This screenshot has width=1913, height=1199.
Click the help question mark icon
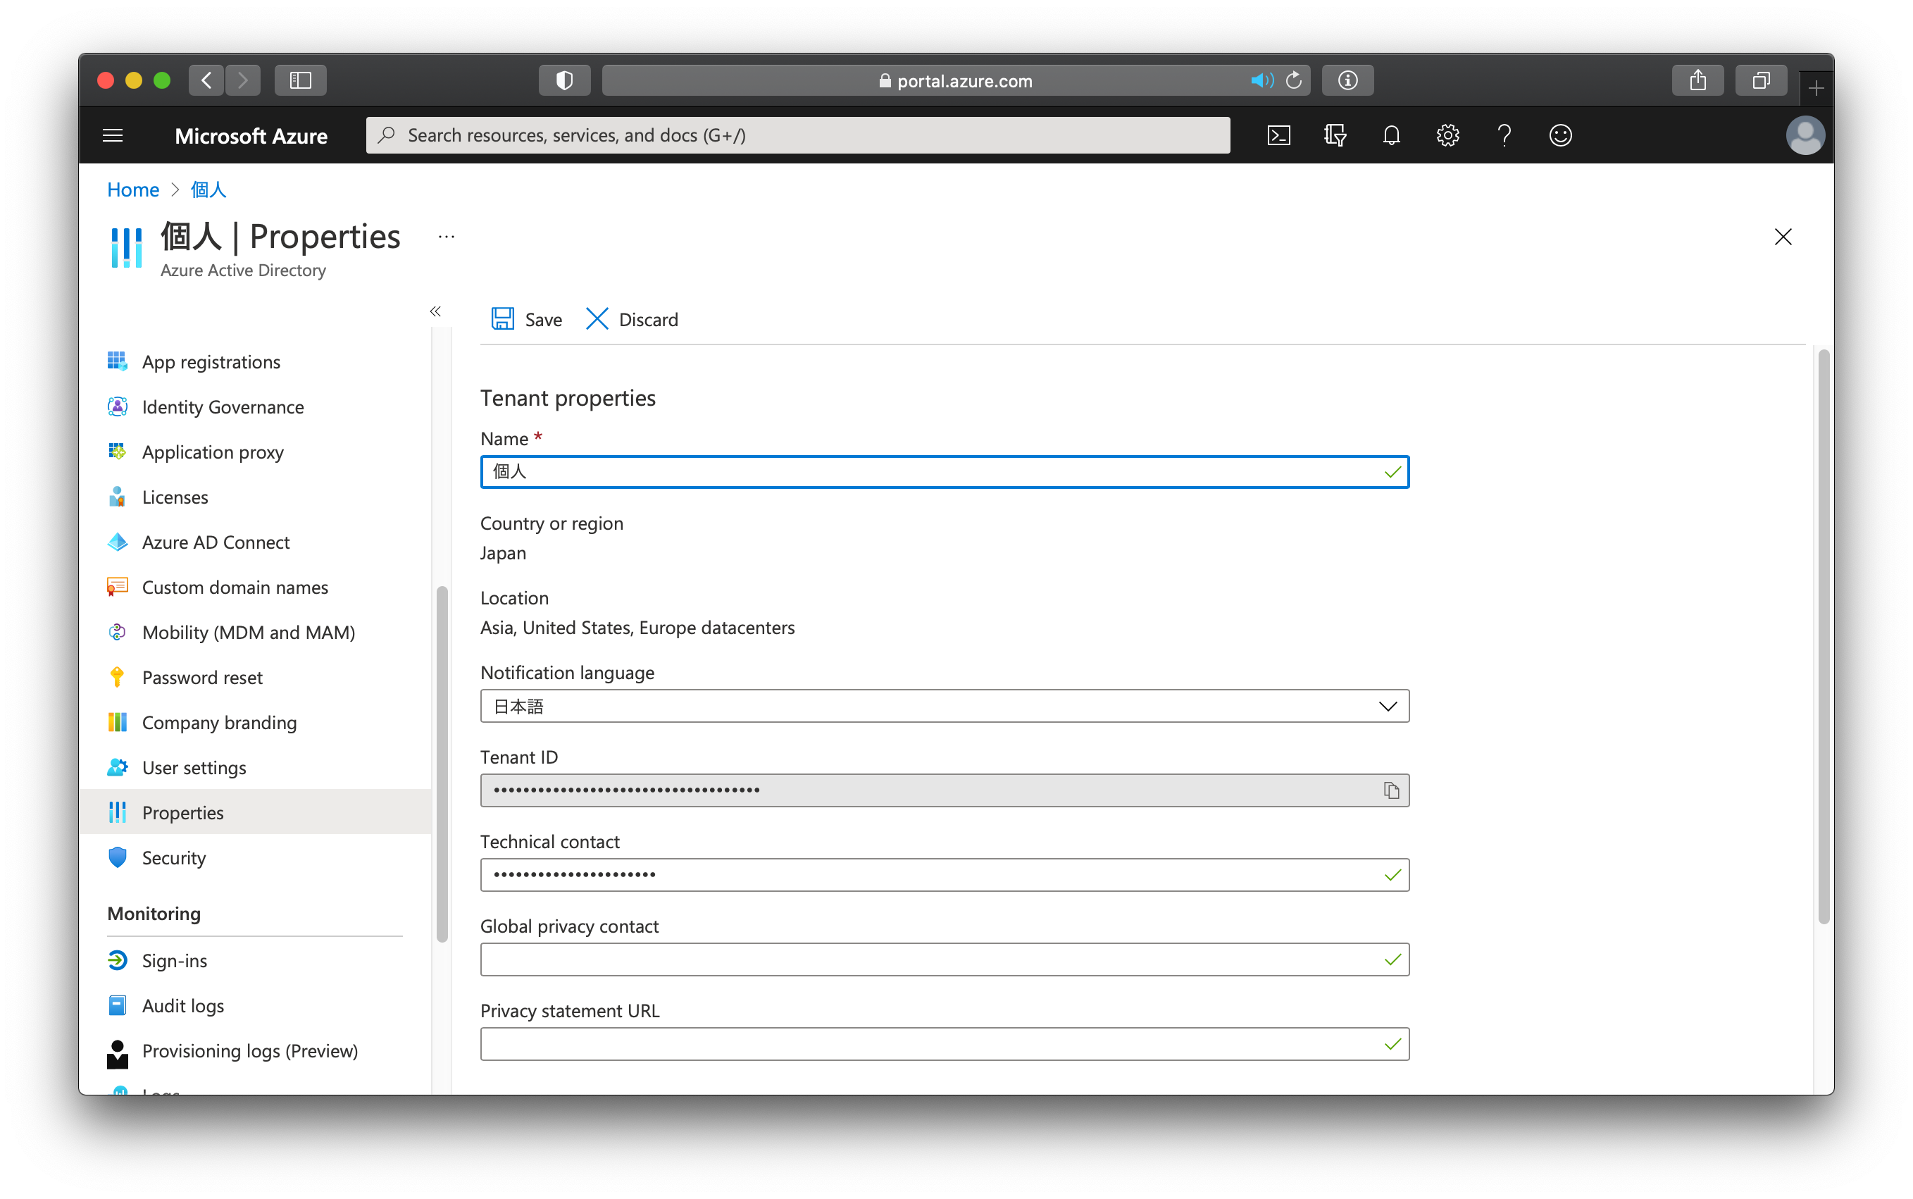pos(1504,135)
